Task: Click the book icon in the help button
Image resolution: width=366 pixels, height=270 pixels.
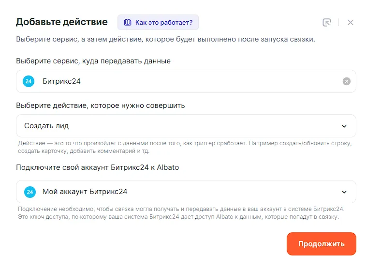Action: click(128, 22)
